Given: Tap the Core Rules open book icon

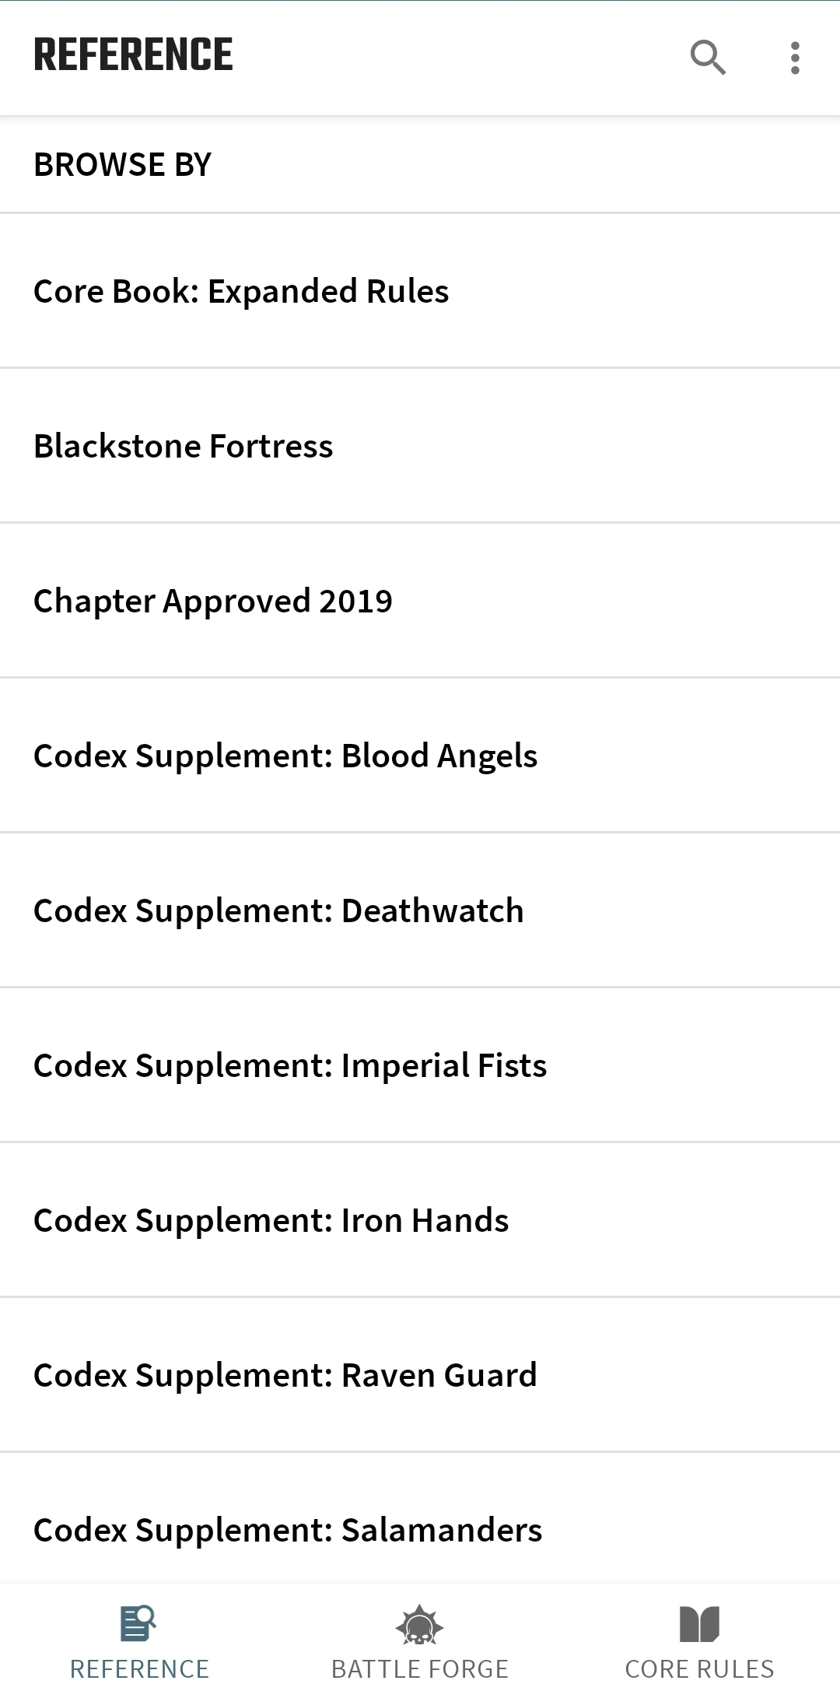Looking at the screenshot, I should pyautogui.click(x=699, y=1625).
